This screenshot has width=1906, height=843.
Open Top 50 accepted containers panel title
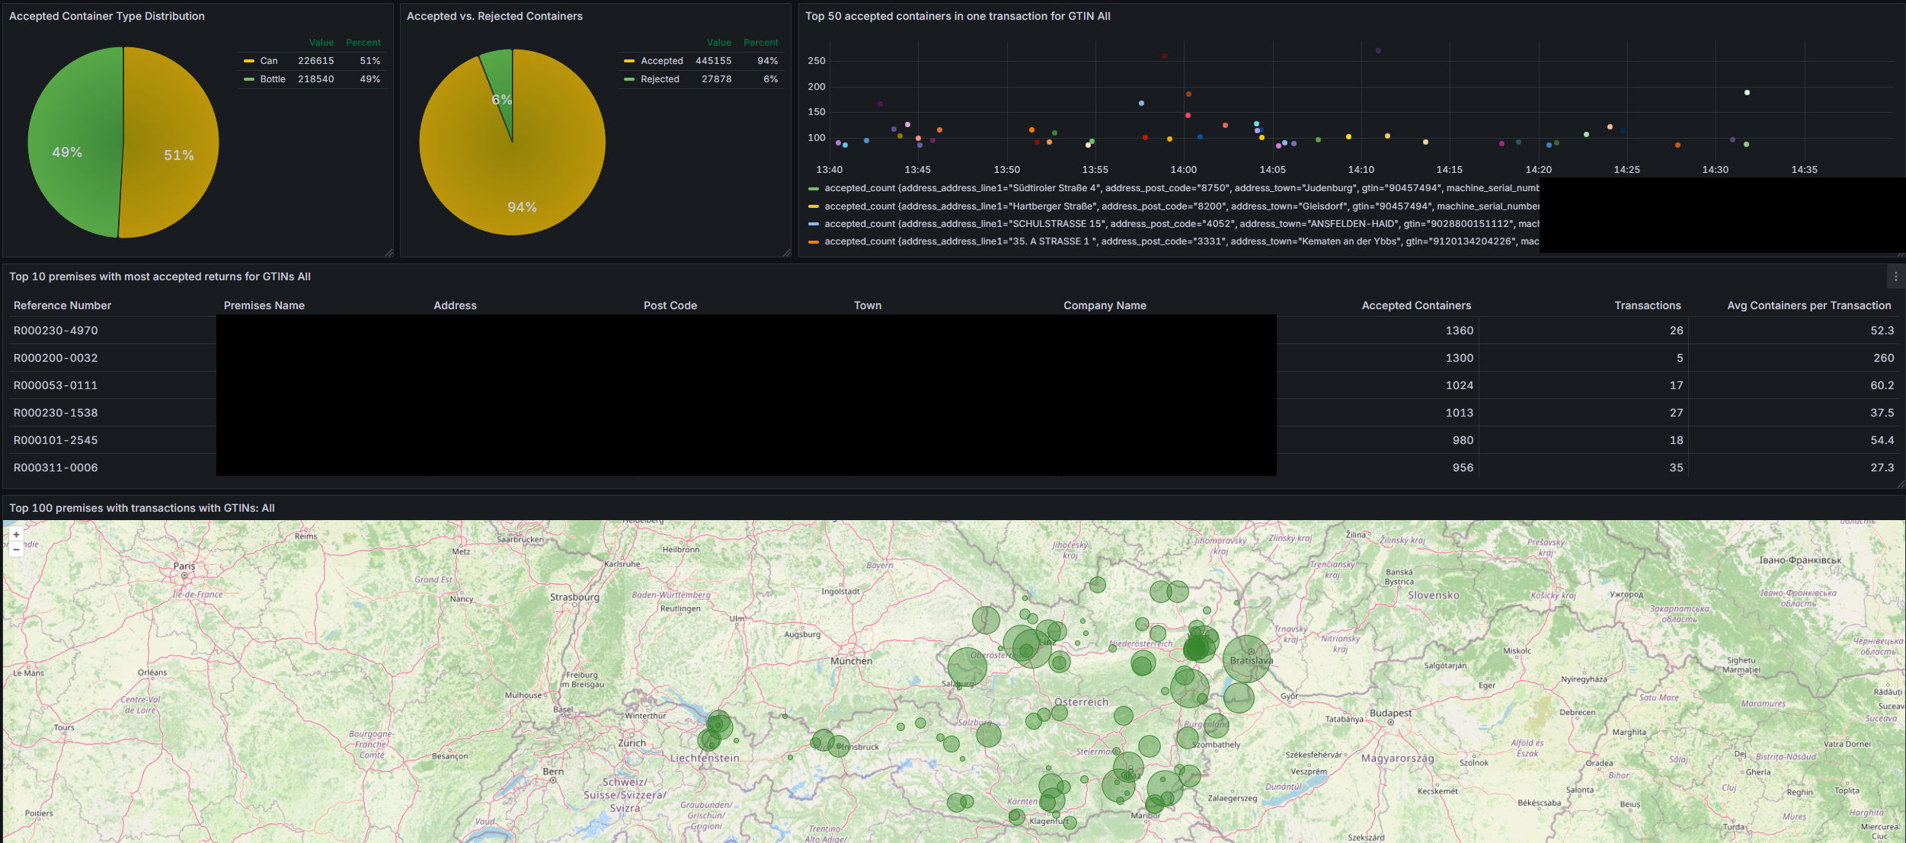[x=958, y=16]
